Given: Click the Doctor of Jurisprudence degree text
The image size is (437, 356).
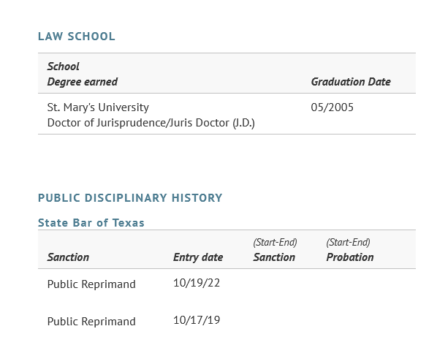Looking at the screenshot, I should pyautogui.click(x=151, y=123).
